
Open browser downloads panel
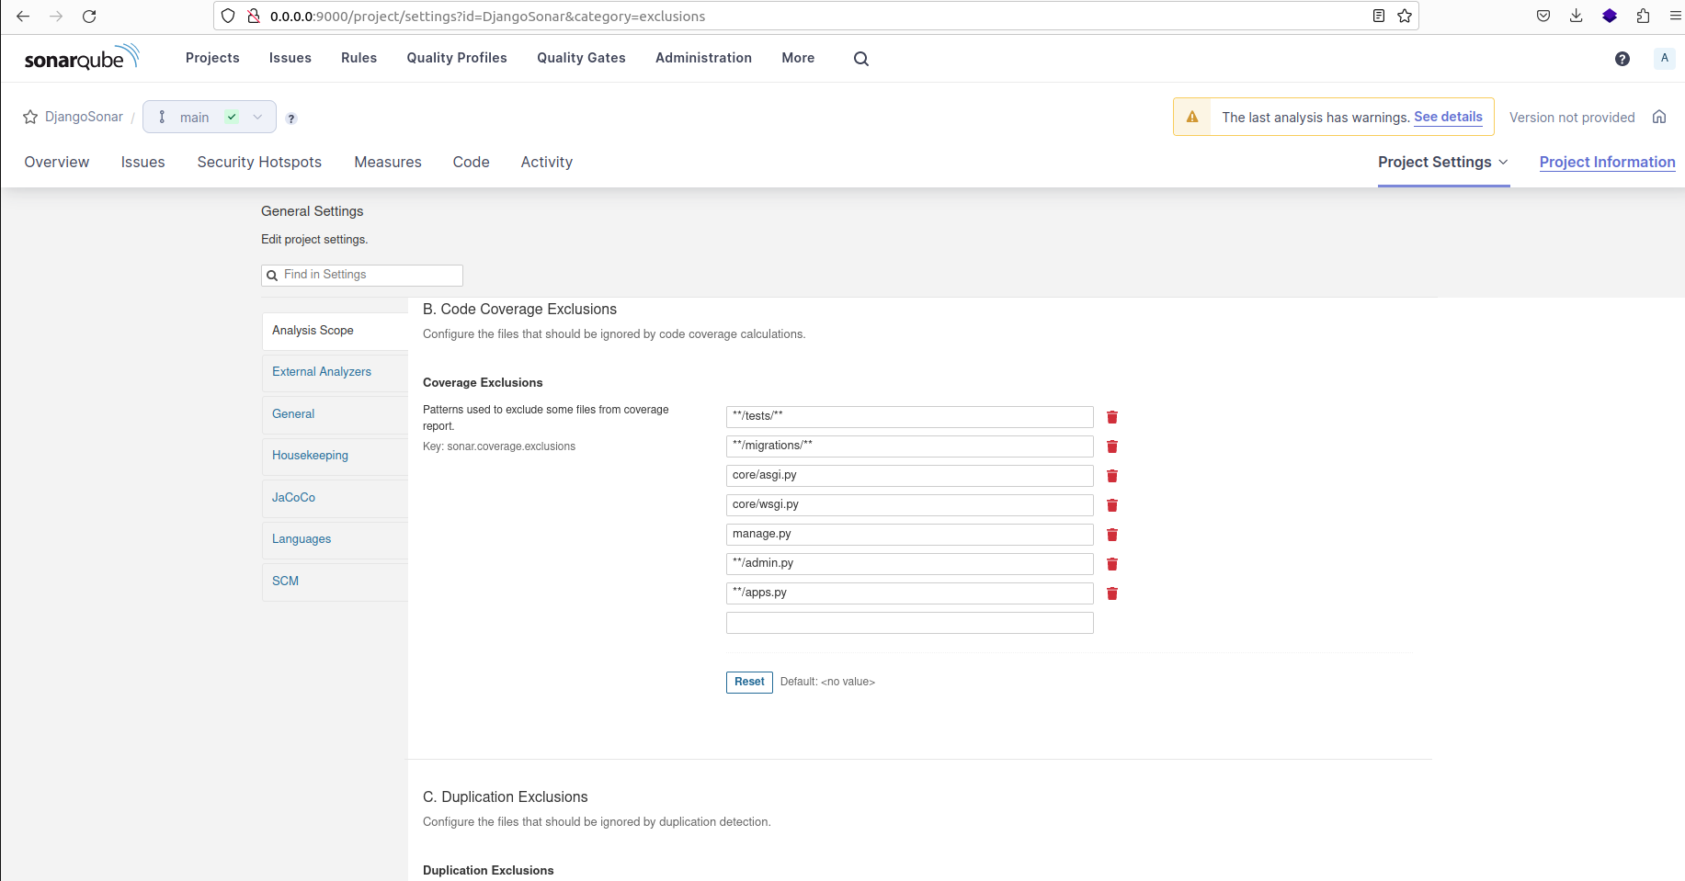pyautogui.click(x=1577, y=16)
